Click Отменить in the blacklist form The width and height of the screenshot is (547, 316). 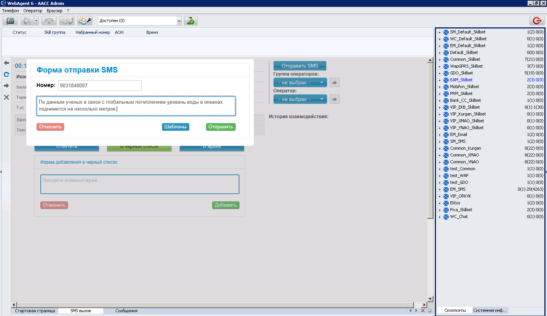tap(54, 205)
